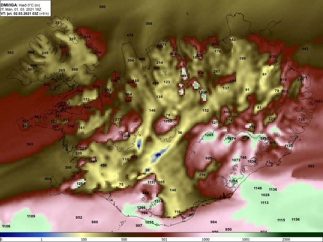Click the legend label '2500'
323x242 pixels.
[x=286, y=240]
